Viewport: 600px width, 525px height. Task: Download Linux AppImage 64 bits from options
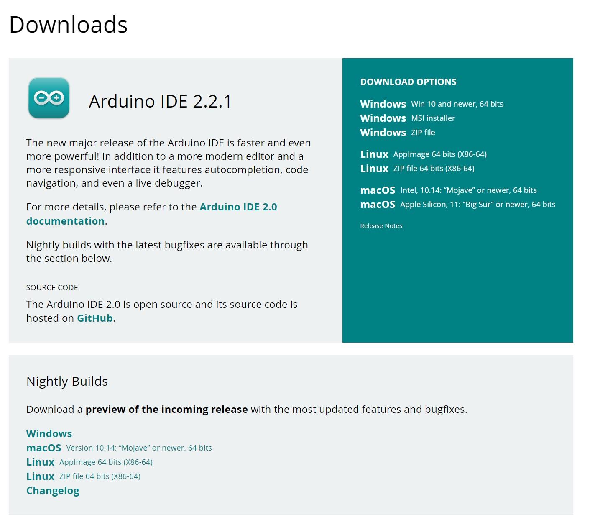coord(423,154)
